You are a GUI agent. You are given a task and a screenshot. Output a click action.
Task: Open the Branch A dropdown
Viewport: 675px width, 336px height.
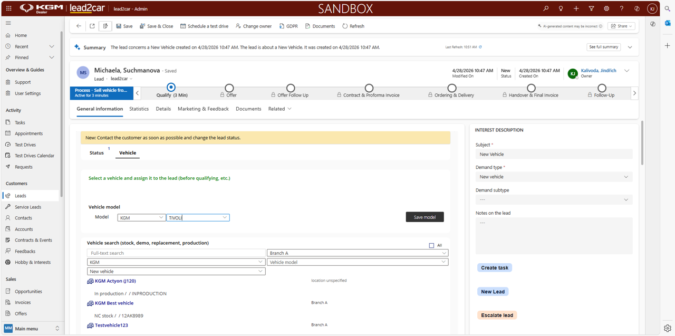tap(358, 253)
